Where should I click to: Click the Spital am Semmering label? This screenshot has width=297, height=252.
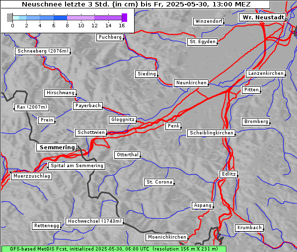pos(76,166)
